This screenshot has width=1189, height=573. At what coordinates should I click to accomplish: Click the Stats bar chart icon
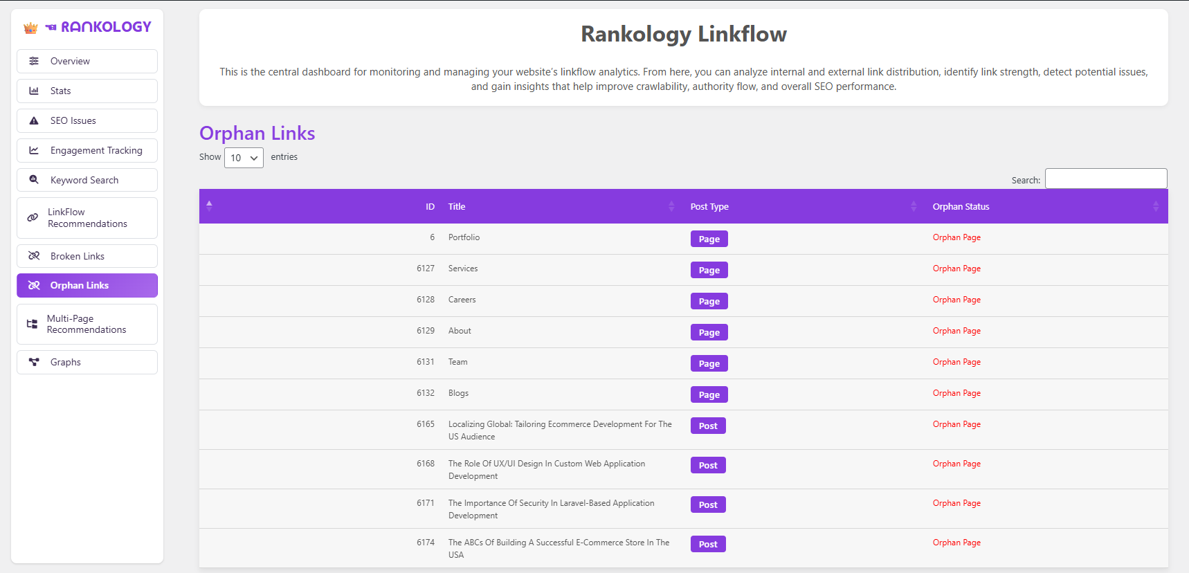pyautogui.click(x=34, y=91)
